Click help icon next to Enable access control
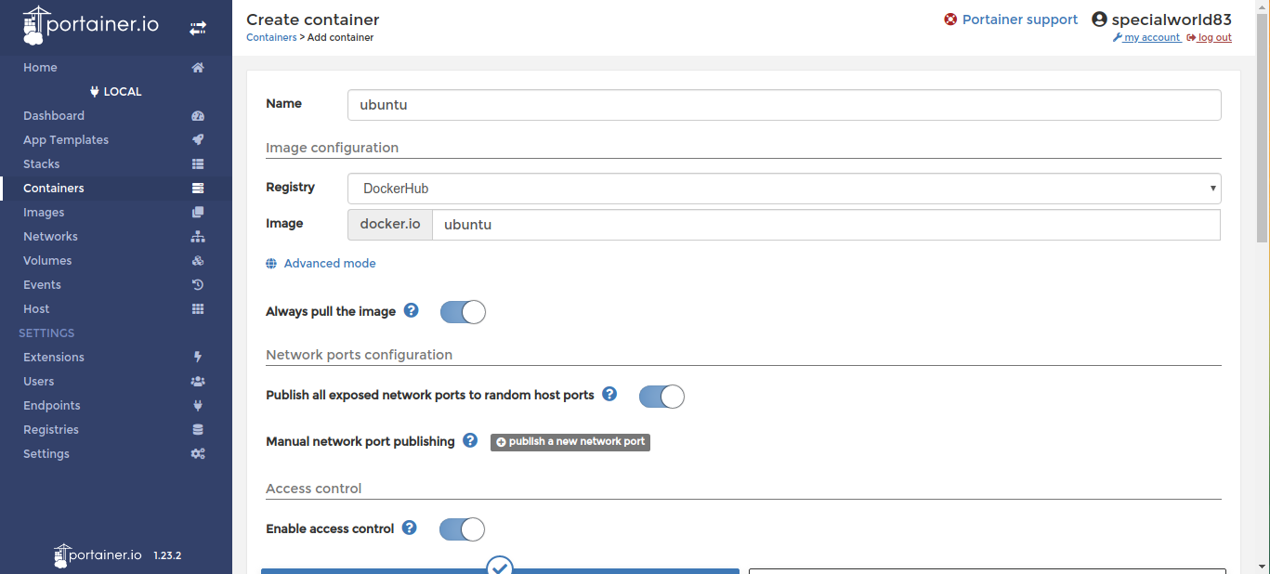This screenshot has height=574, width=1270. point(409,528)
